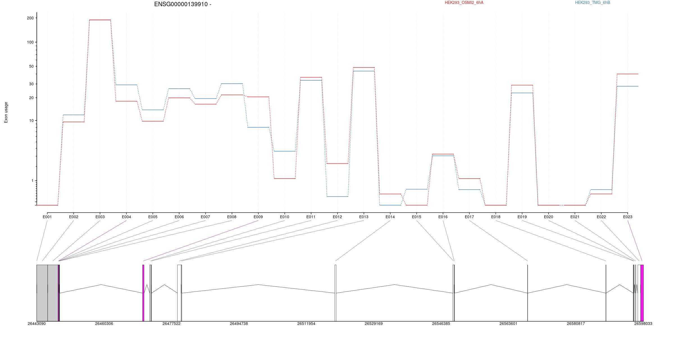Click the E003 peak expression segment
Viewport: 674px width, 337px height.
[100, 20]
